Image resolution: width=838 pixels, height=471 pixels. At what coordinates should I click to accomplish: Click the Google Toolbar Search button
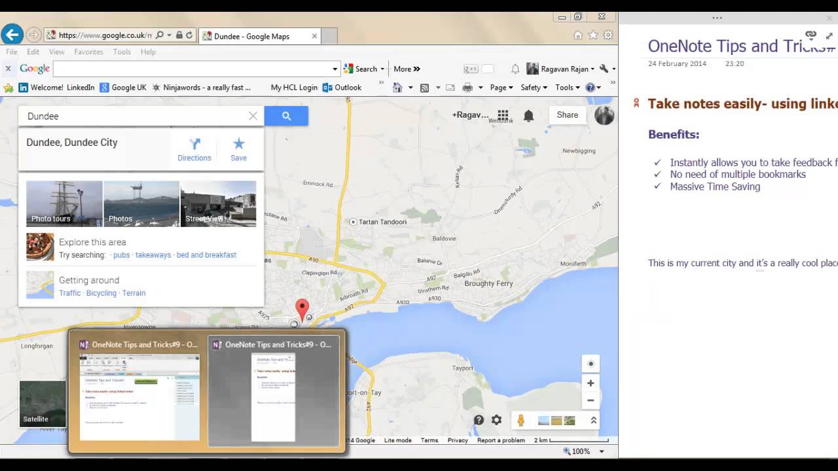click(x=361, y=69)
